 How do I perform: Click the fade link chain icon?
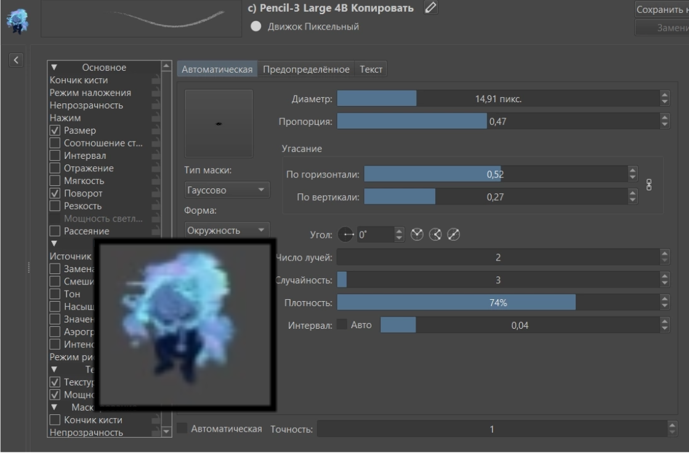pos(649,185)
